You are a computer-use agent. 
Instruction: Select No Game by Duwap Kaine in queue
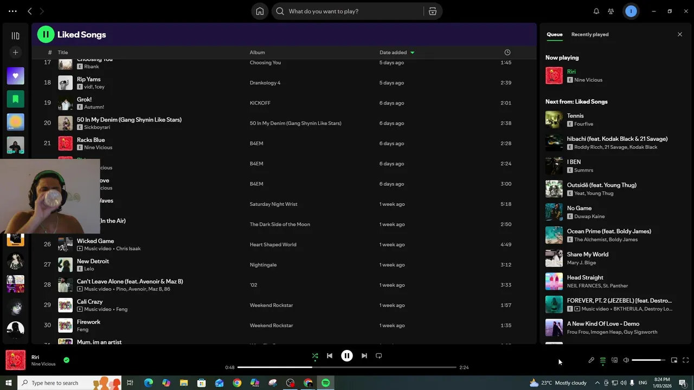tap(616, 212)
